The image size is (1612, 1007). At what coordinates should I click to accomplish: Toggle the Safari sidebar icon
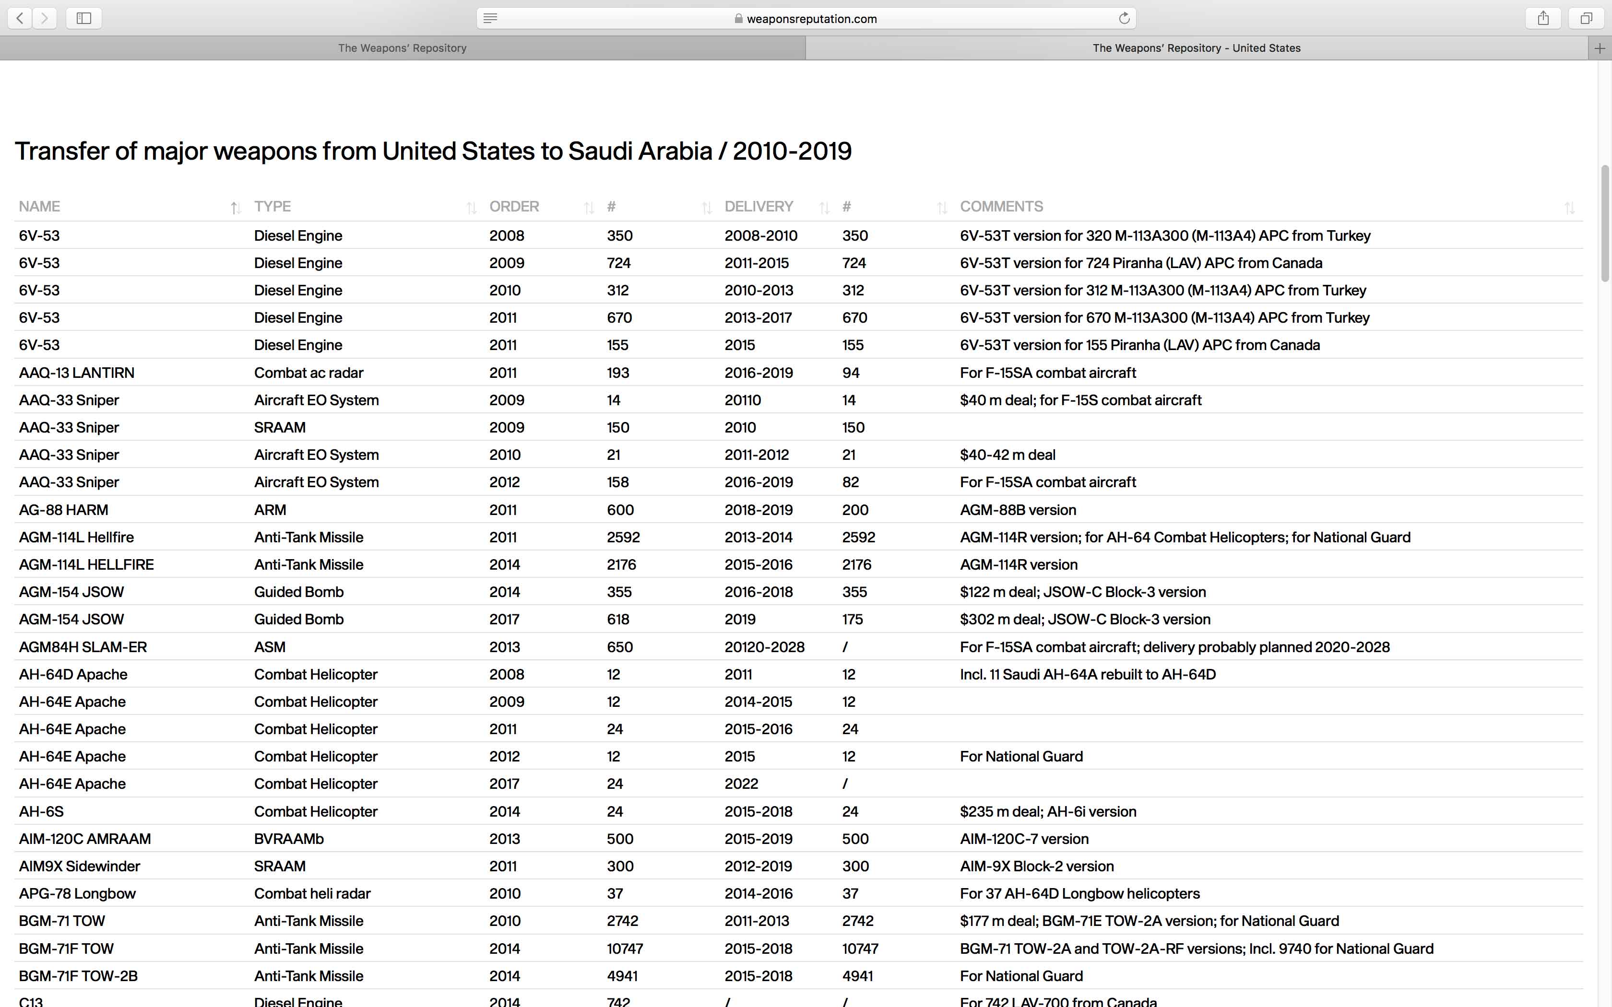(84, 18)
